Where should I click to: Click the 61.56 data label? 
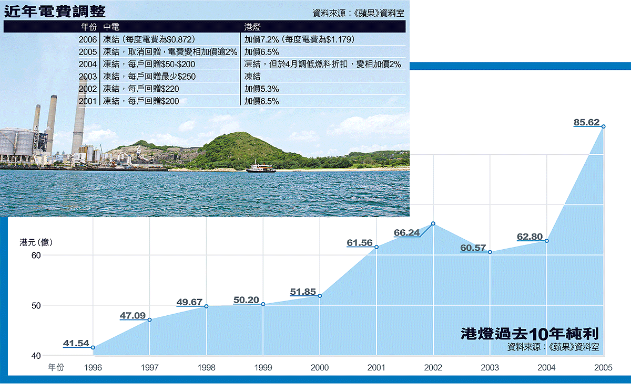coord(360,243)
